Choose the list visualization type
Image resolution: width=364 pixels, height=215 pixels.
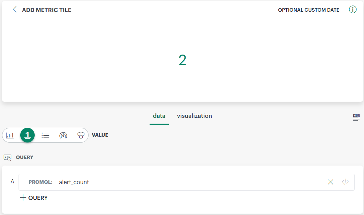coord(45,135)
